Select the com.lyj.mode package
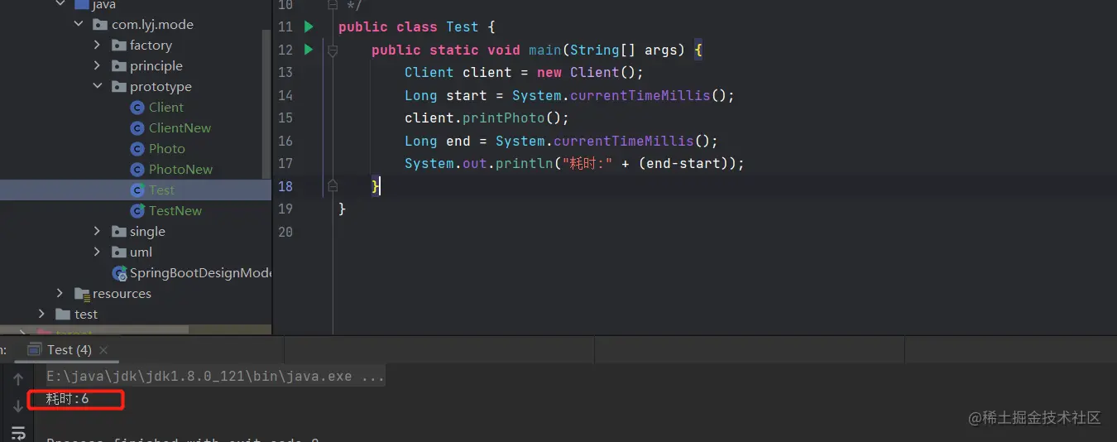This screenshot has height=442, width=1117. 143,24
